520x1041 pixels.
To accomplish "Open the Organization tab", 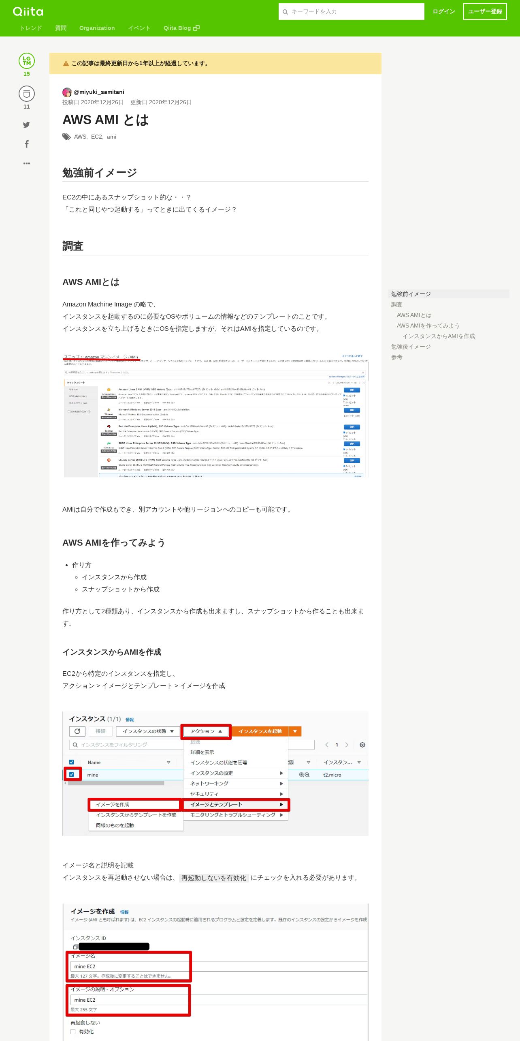I will [x=97, y=28].
